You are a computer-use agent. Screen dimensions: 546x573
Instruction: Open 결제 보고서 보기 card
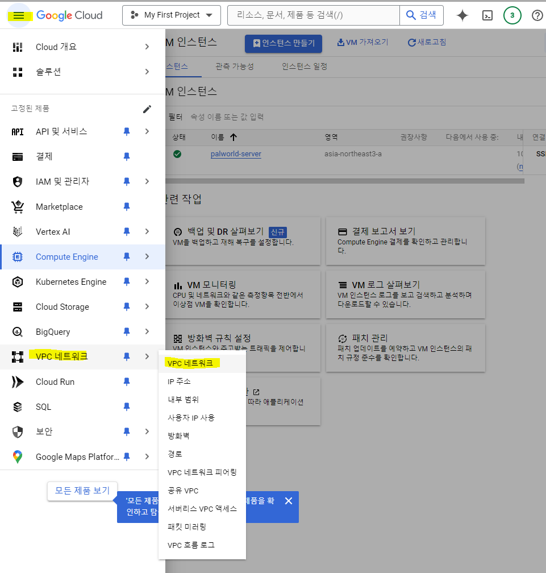[406, 241]
